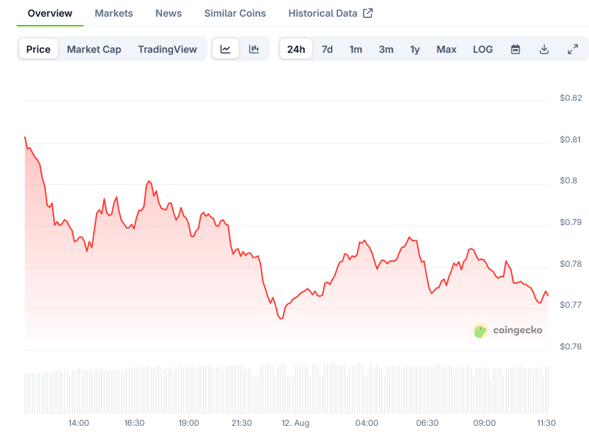Switch to line chart view icon
Viewport: 589px width, 439px height.
(225, 49)
